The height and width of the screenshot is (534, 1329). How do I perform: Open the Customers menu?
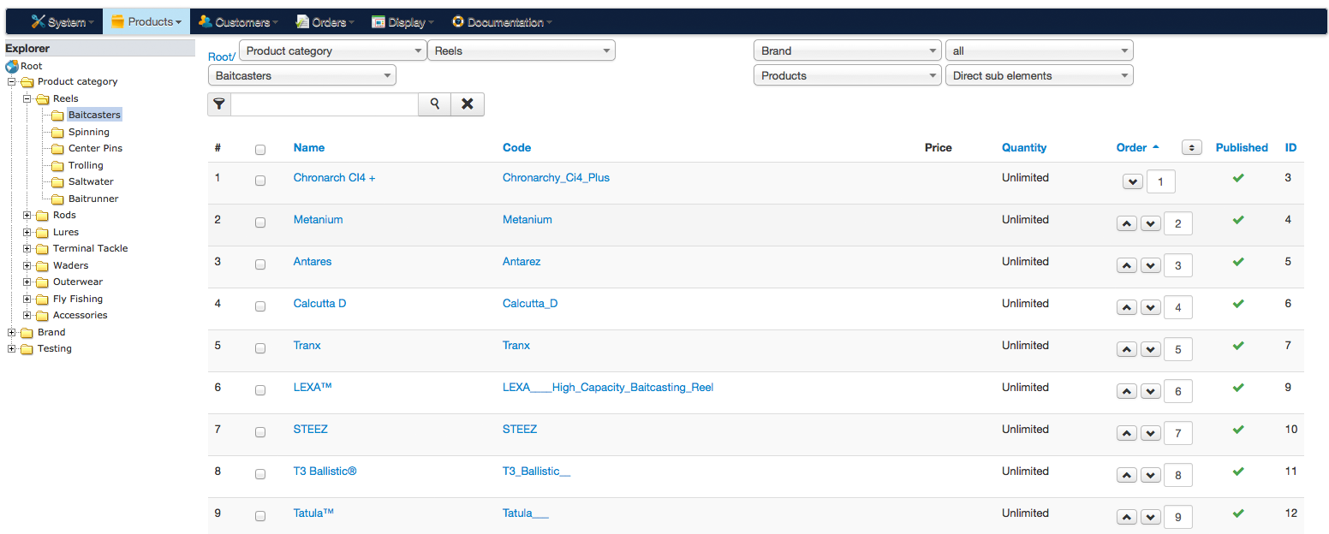239,22
